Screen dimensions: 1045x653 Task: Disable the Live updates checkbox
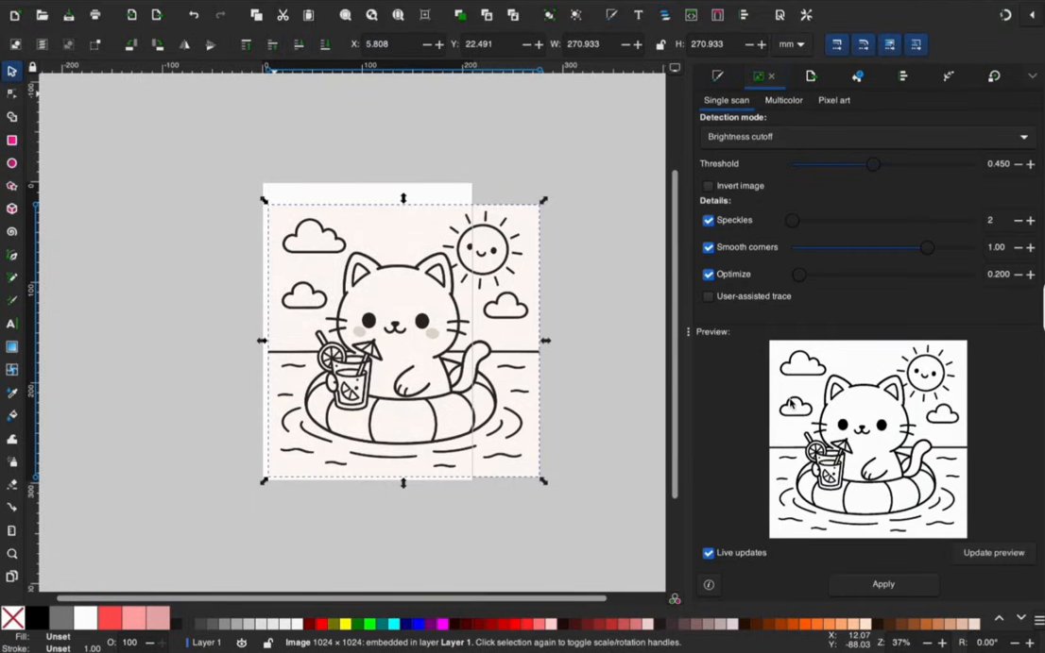708,553
